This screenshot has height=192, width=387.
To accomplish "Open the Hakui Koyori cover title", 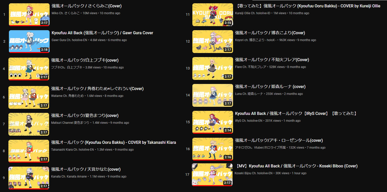I will click(x=270, y=33).
